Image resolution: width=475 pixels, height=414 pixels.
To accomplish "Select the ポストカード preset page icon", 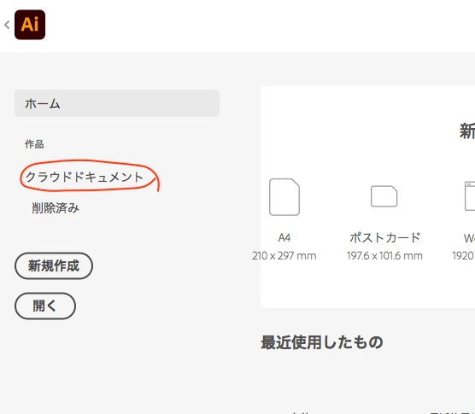I will [x=384, y=196].
